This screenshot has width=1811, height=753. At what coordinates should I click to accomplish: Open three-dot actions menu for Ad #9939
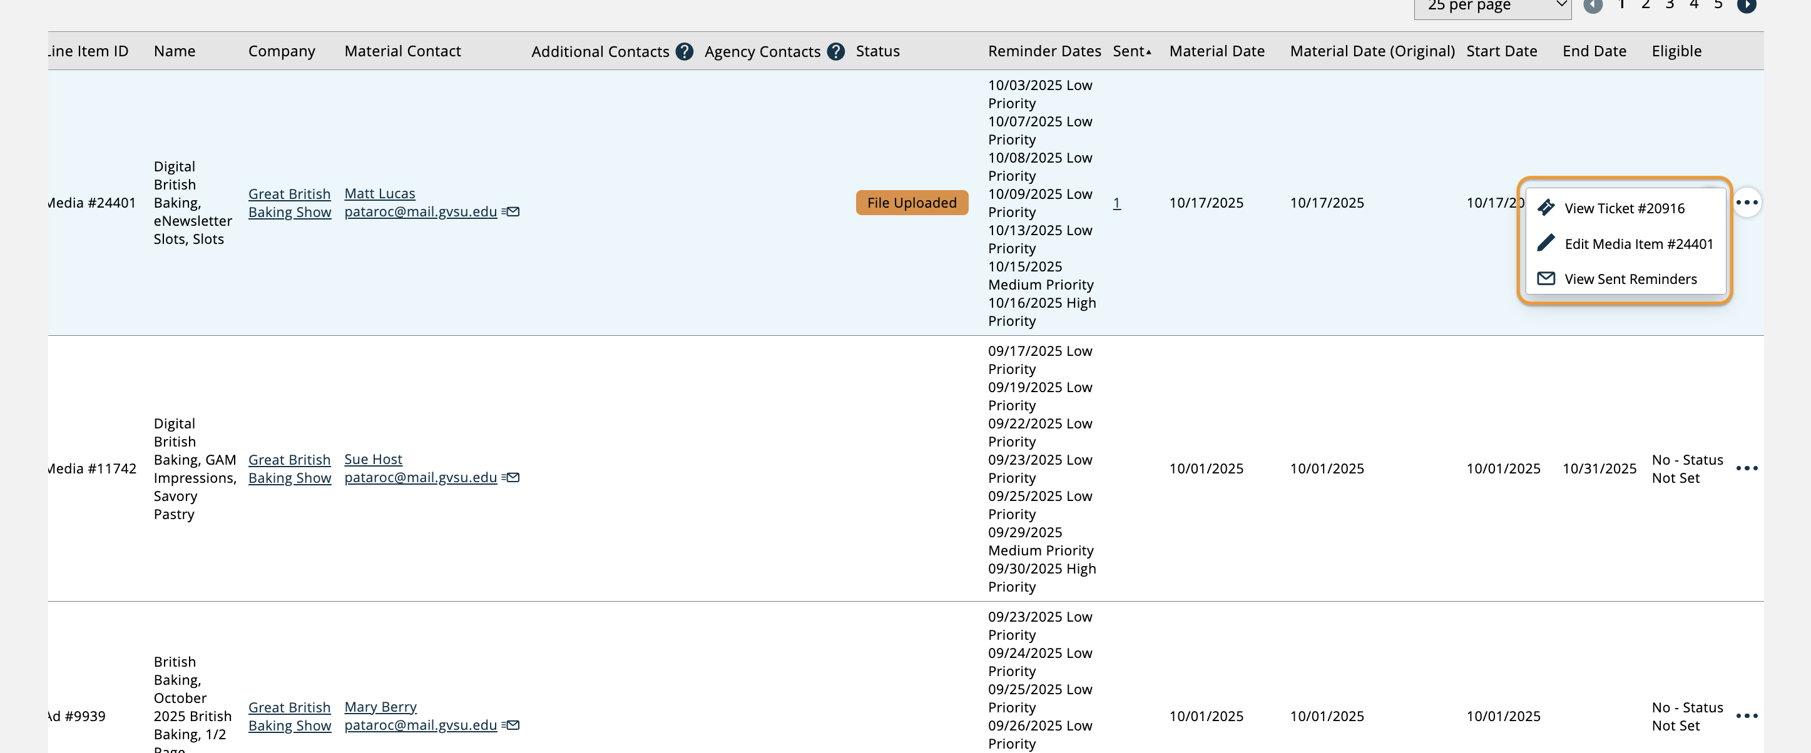[x=1747, y=715]
